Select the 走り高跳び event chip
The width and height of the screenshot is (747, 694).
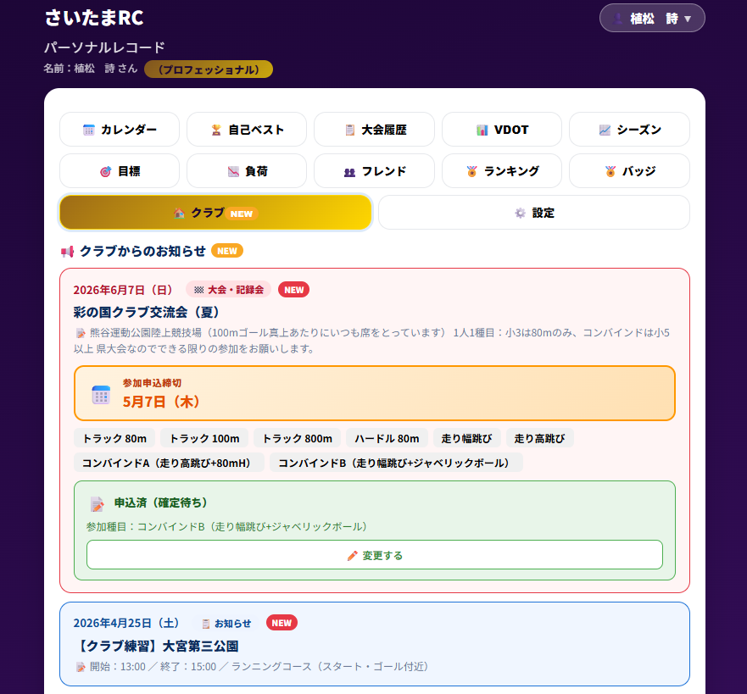coord(540,438)
